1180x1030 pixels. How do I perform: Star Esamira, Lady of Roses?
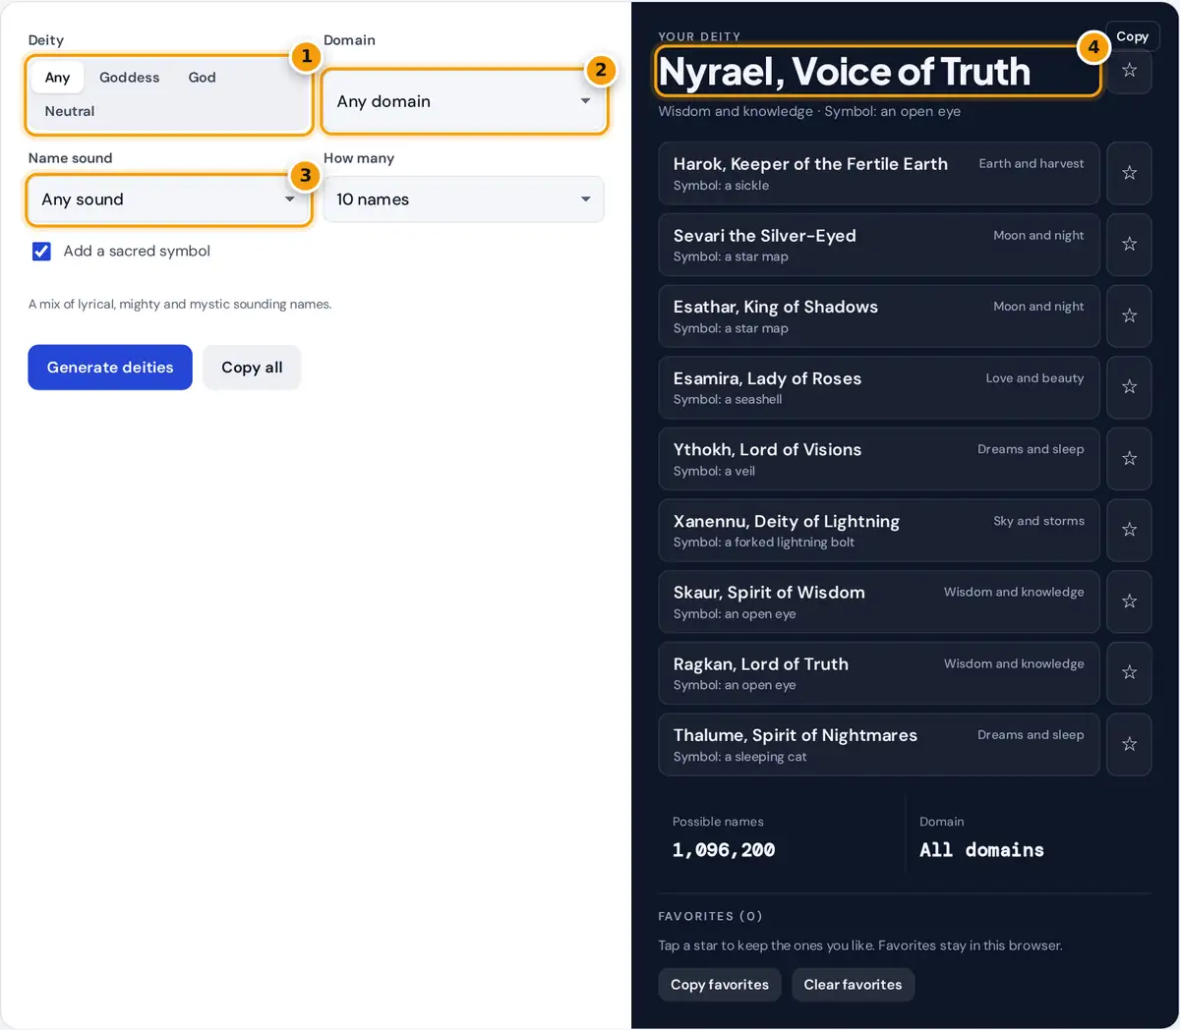tap(1129, 387)
